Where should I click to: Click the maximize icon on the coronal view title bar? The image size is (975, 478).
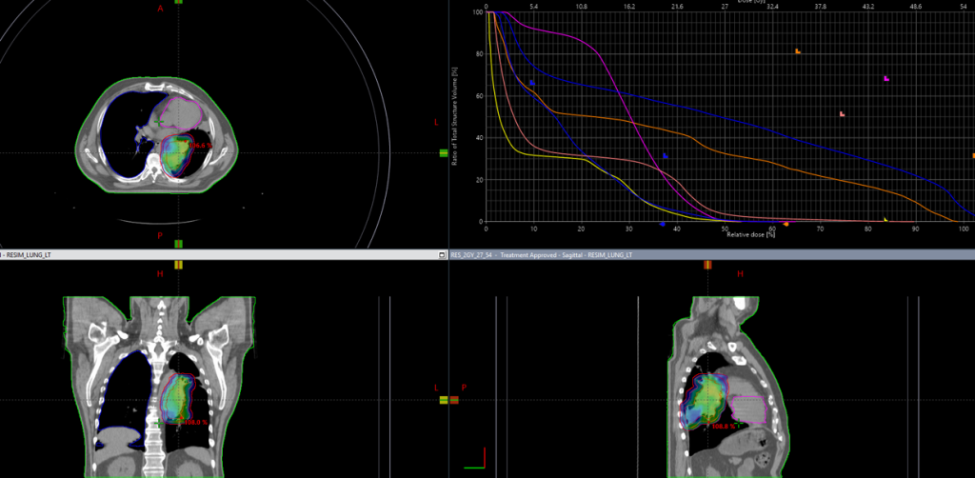pos(442,255)
